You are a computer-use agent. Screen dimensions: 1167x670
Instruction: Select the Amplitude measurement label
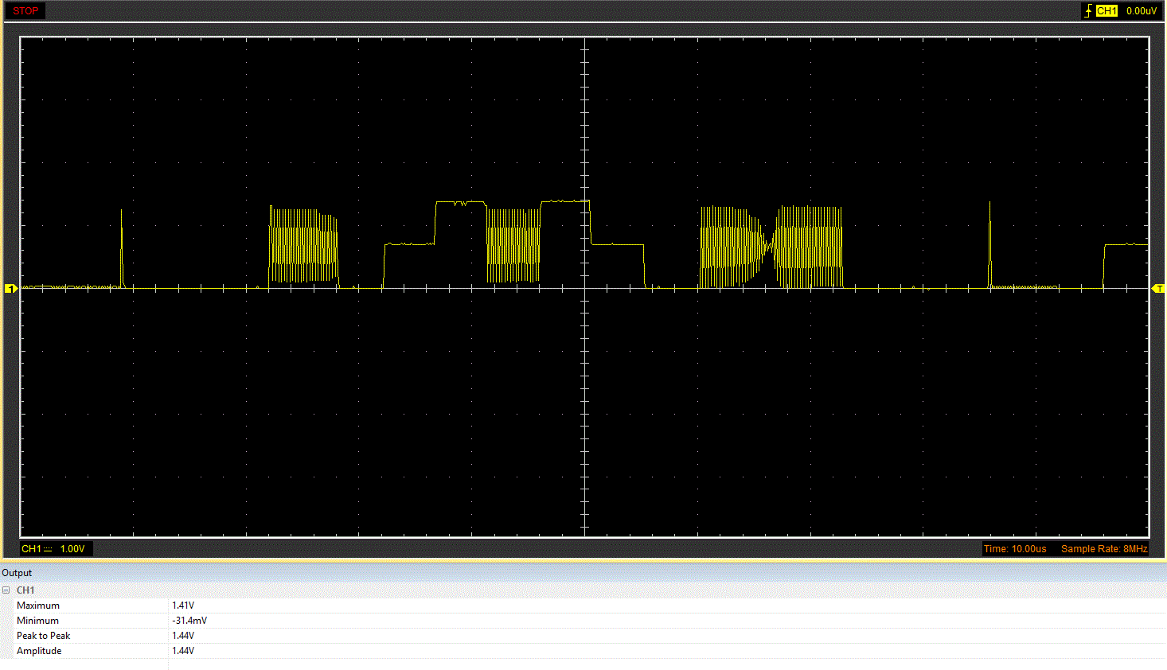point(39,651)
